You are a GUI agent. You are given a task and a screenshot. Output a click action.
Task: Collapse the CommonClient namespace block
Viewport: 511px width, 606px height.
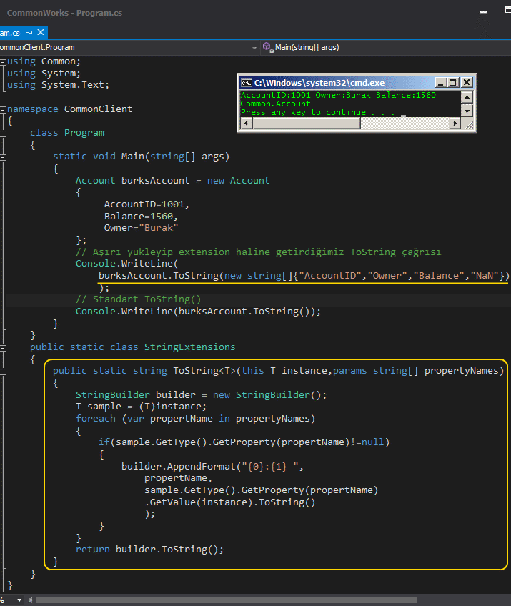click(3, 109)
